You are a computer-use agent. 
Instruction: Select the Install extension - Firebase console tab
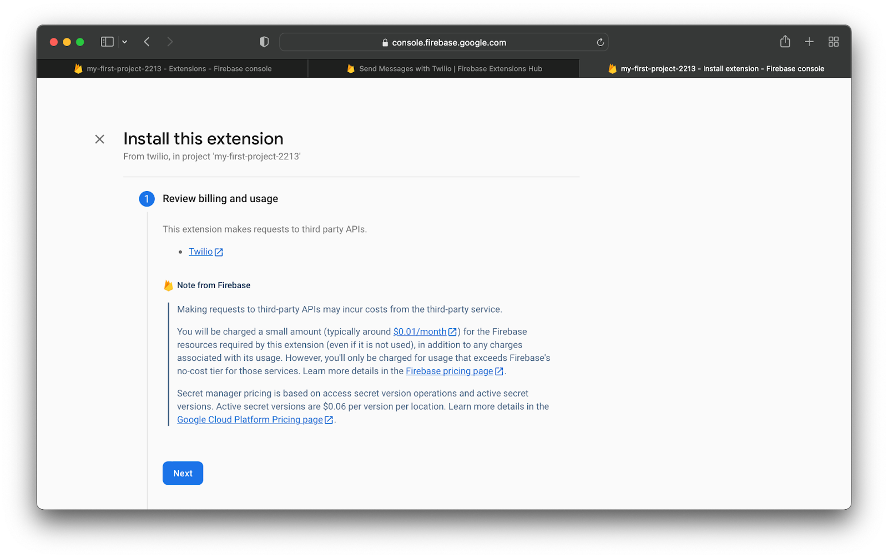715,69
